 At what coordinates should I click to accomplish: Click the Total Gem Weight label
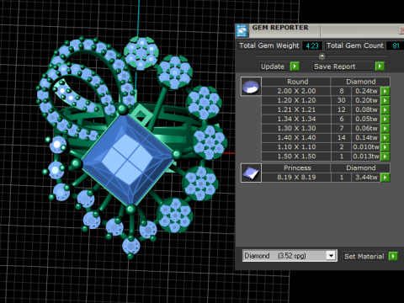(269, 45)
